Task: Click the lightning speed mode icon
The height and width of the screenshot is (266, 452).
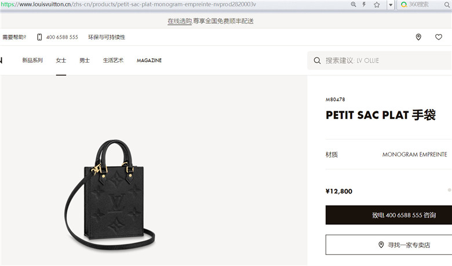Action: tap(364, 4)
